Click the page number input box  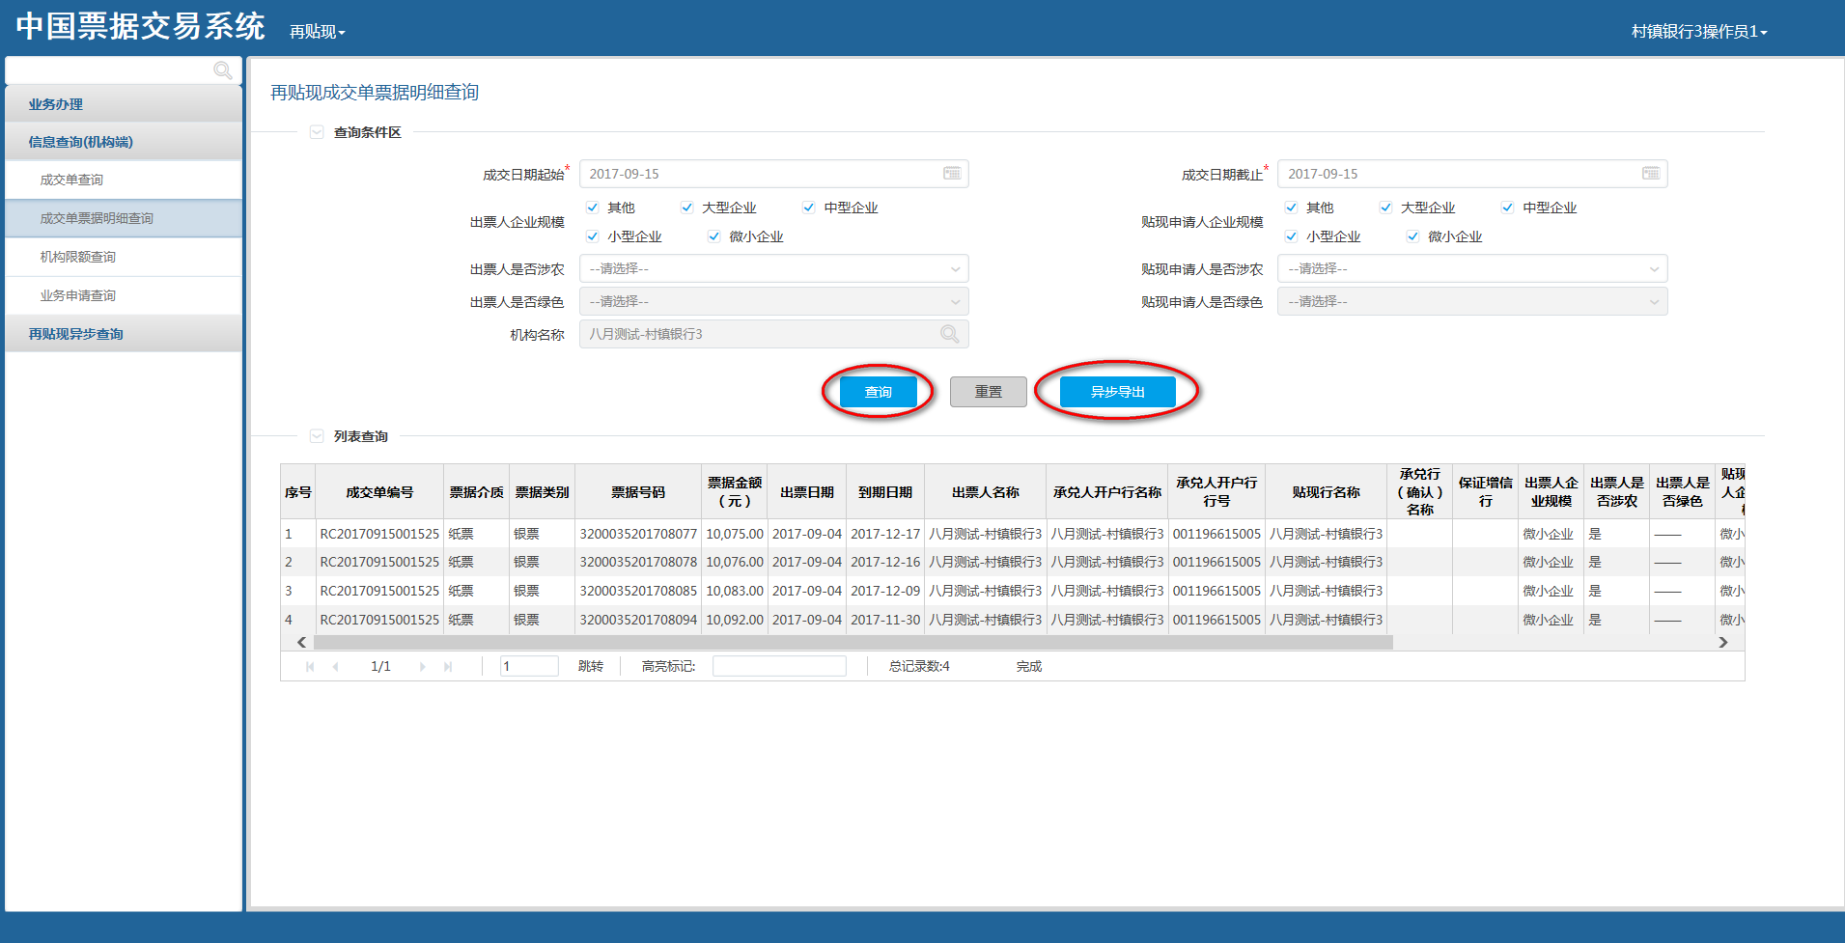pos(529,666)
